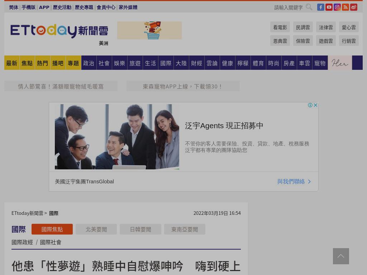Open the 社會 section
Screen dimensions: 367x275
pyautogui.click(x=104, y=63)
